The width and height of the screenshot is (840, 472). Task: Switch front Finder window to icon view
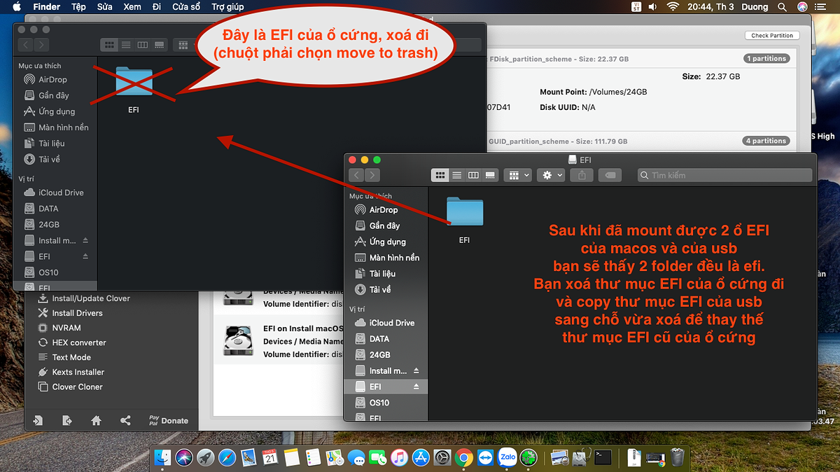coord(440,175)
